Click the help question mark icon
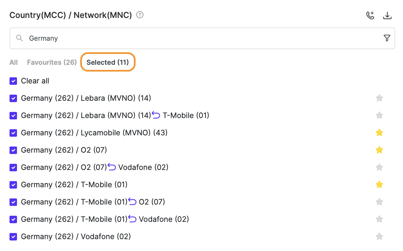This screenshot has height=251, width=403. pos(140,15)
